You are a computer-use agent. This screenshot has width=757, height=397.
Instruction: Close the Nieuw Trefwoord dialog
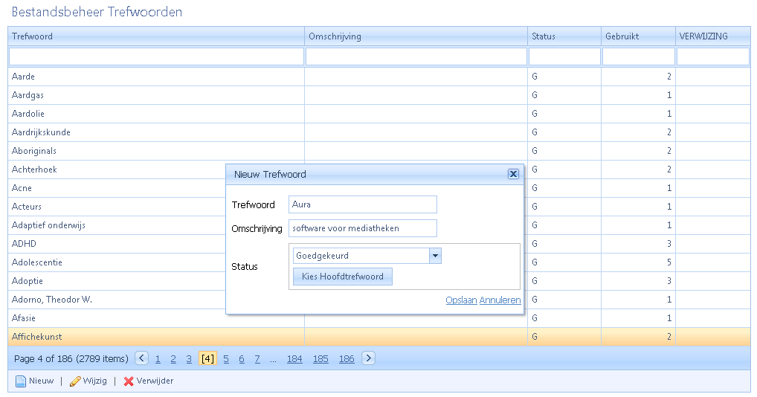point(512,174)
